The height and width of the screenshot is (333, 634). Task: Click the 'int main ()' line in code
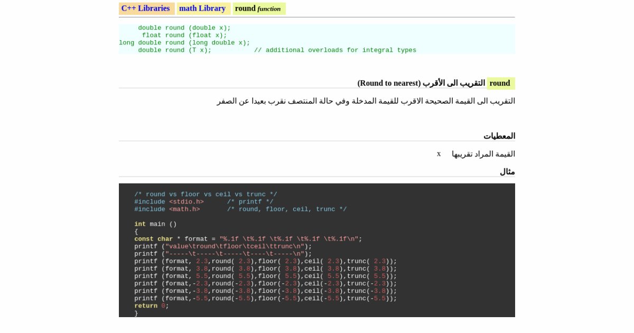155,224
